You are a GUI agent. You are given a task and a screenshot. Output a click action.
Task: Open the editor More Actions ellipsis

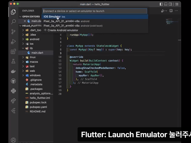coord(176,11)
